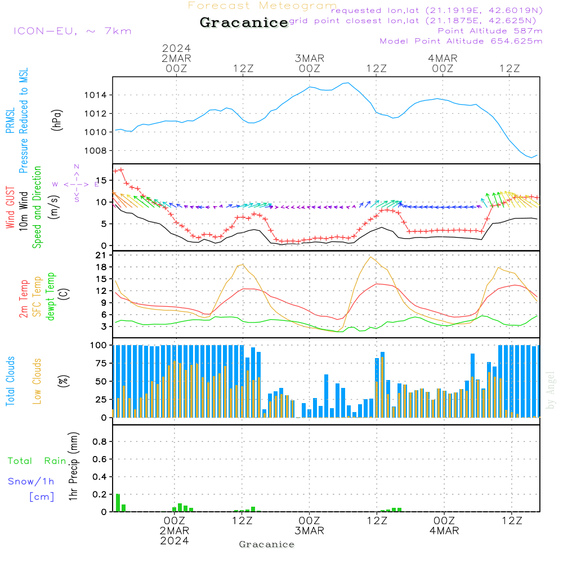Click the PRMSL pressure legend label
Screen dimensions: 563x563
click(x=10, y=120)
